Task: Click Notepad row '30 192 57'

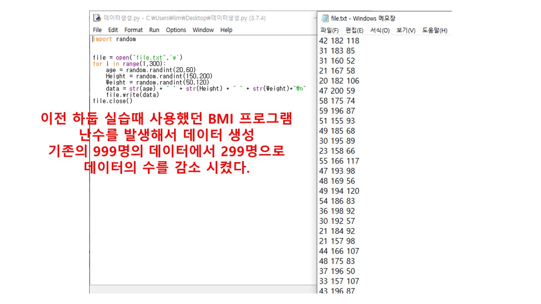Action: point(337,221)
